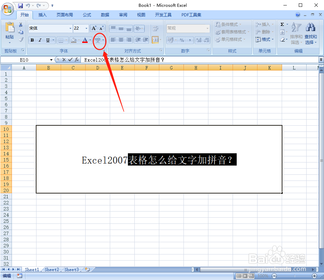Set align text left
This screenshot has height=280, width=324.
click(113, 40)
